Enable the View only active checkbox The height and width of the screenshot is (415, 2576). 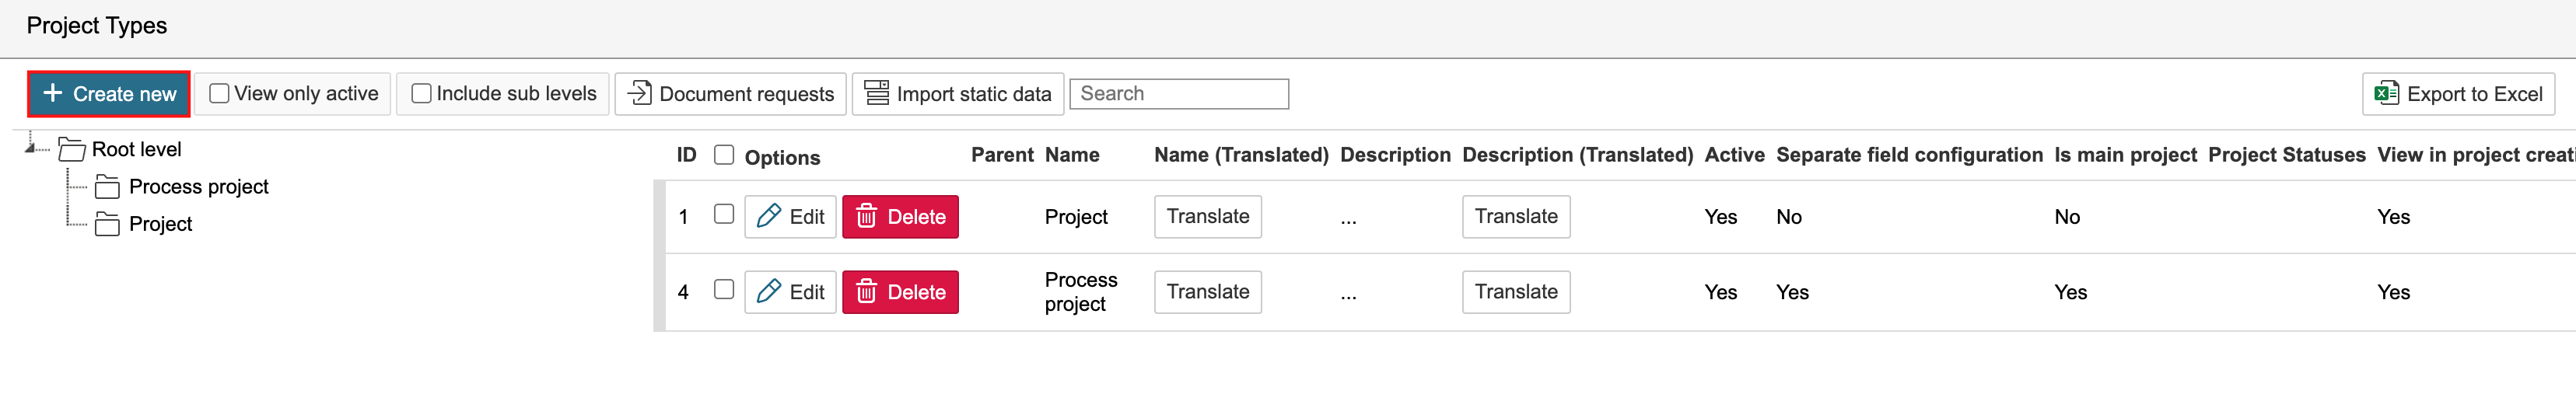[x=219, y=93]
